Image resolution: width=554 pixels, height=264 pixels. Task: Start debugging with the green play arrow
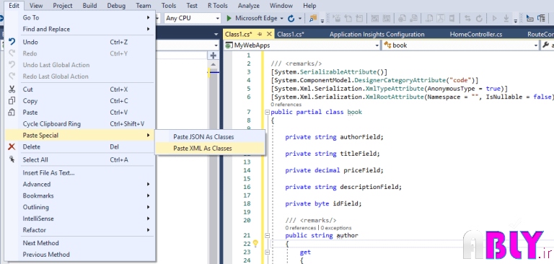pyautogui.click(x=229, y=18)
